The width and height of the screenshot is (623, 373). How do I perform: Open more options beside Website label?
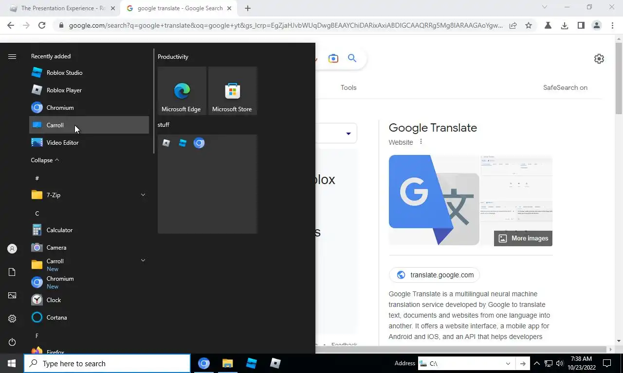point(421,142)
